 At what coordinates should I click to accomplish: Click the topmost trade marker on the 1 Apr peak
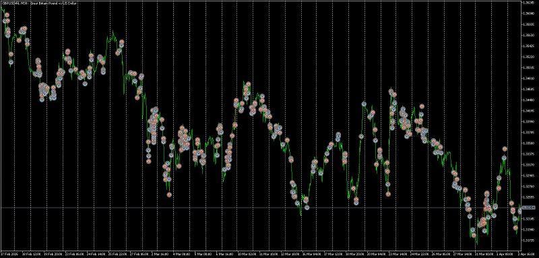tap(505, 149)
